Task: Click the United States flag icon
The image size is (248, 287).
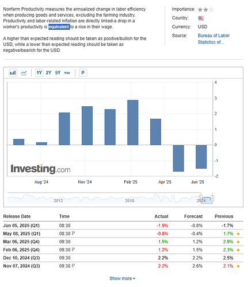Action: (x=201, y=18)
